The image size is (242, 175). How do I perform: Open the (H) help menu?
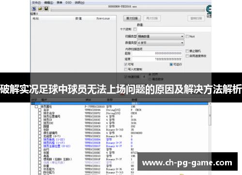click(x=79, y=2)
